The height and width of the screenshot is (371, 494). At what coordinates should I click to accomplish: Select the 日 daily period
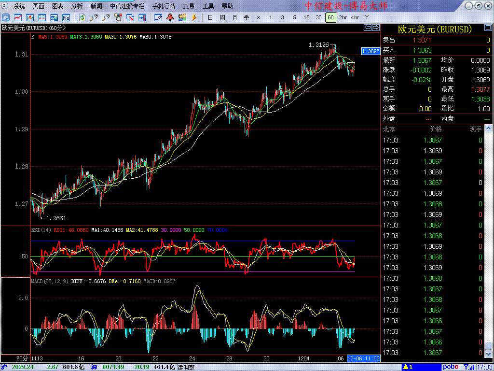pos(210,18)
